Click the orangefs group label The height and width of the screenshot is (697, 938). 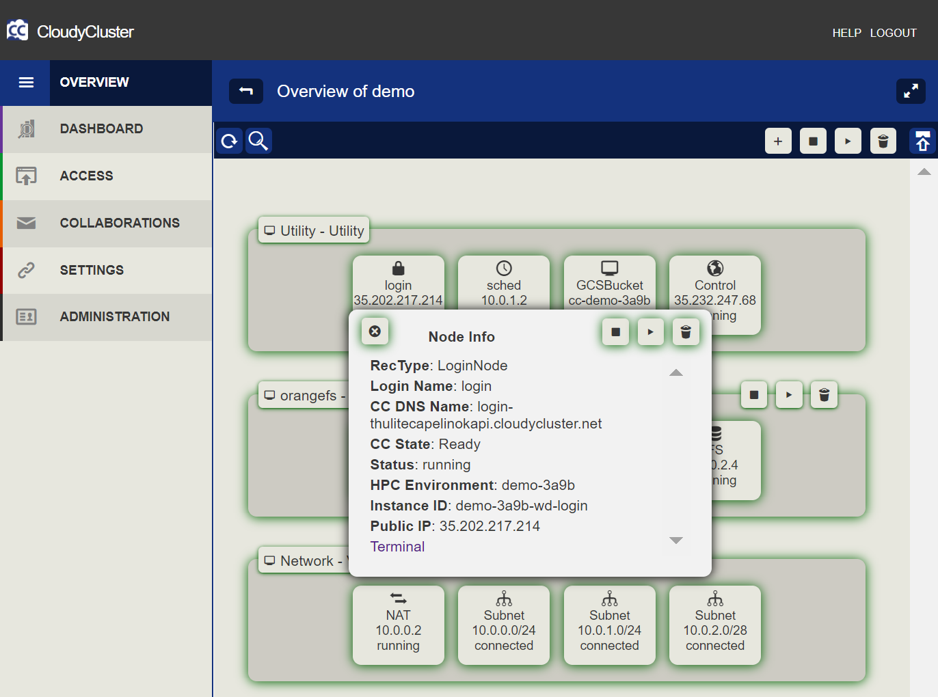305,395
